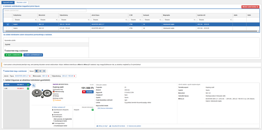Open Helyettesítő termékek link
262x130 pixels.
tap(117, 126)
